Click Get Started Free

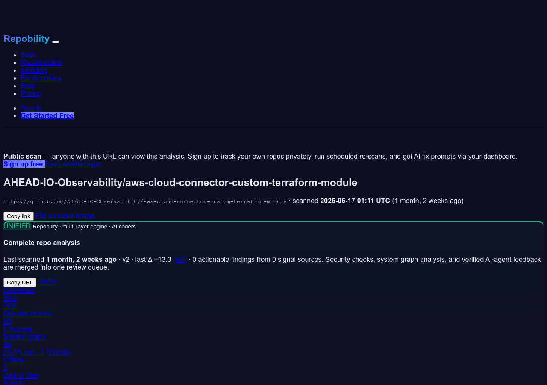pos(47,115)
